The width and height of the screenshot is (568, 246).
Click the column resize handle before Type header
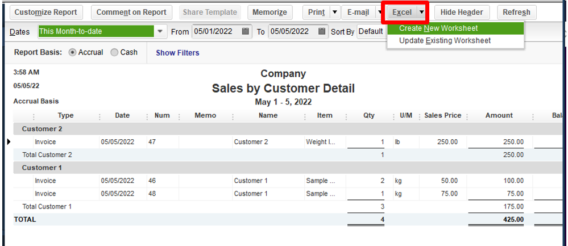click(x=32, y=116)
